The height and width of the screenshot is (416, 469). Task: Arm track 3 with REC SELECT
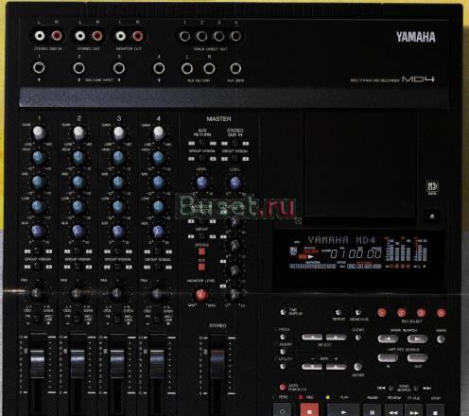tap(421, 313)
